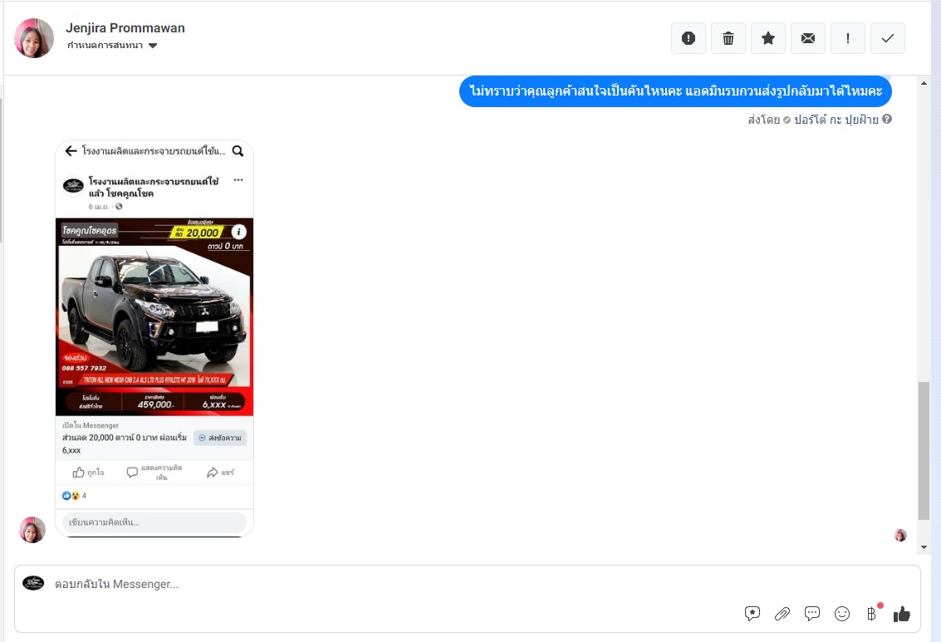The image size is (941, 642).
Task: Open emoji picker smiley icon
Action: click(x=842, y=613)
